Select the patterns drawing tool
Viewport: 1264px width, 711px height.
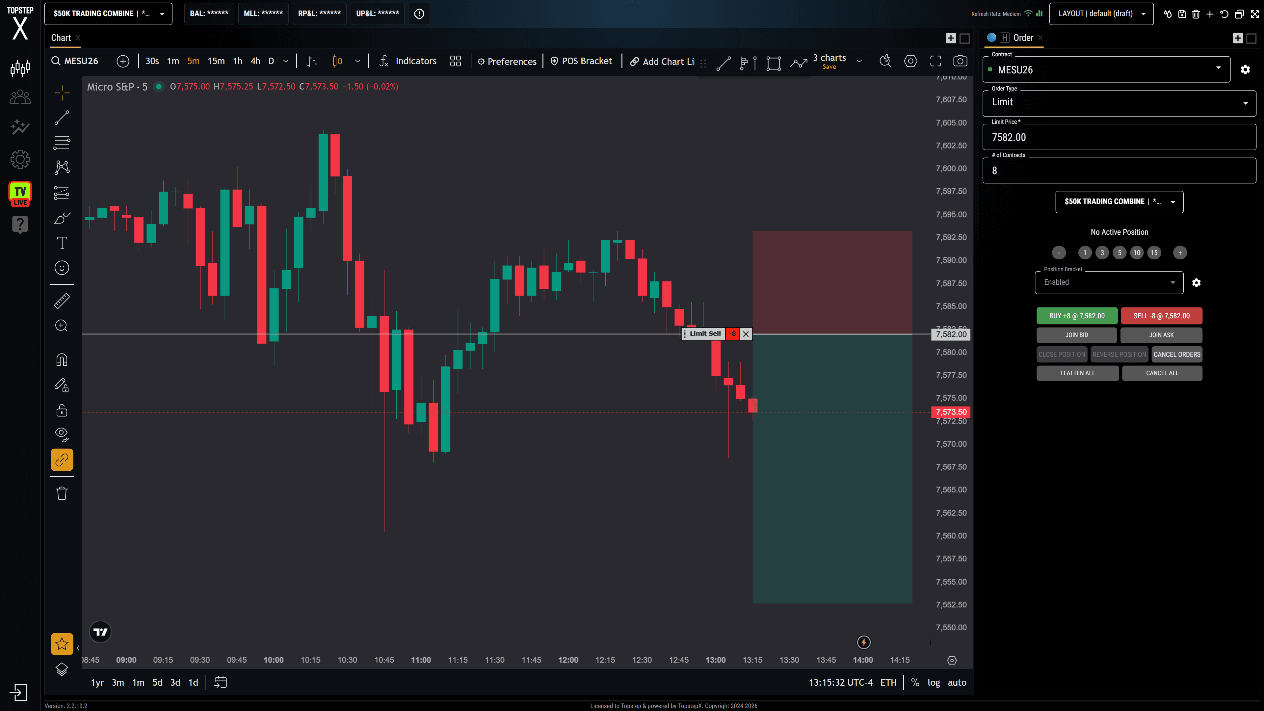point(62,168)
